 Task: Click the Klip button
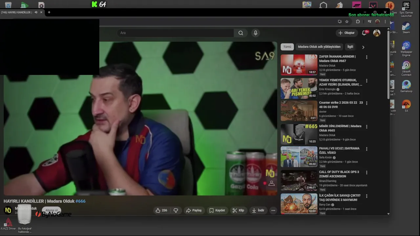(x=238, y=210)
